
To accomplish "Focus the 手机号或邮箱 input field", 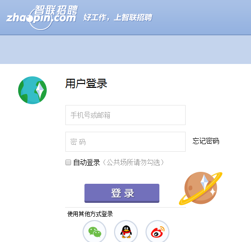I will [125, 115].
